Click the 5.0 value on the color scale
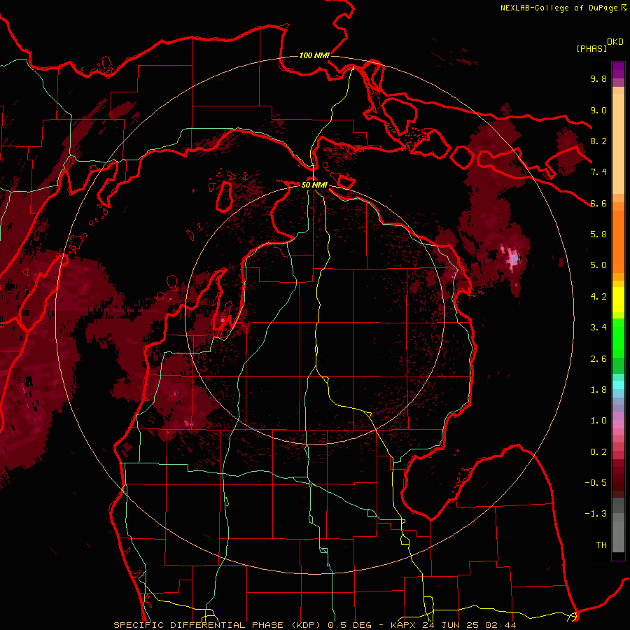Viewport: 630px width, 630px height. 598,265
